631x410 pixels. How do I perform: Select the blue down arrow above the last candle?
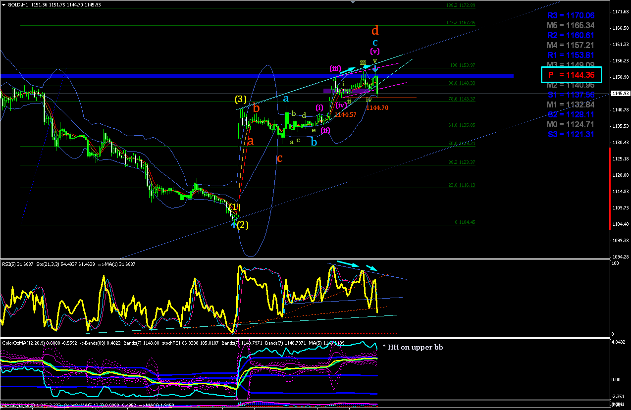click(375, 69)
